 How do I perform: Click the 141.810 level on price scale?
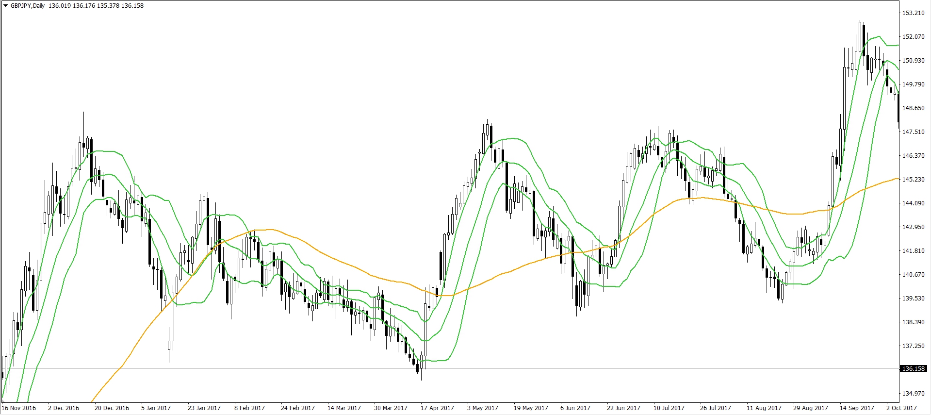(913, 251)
